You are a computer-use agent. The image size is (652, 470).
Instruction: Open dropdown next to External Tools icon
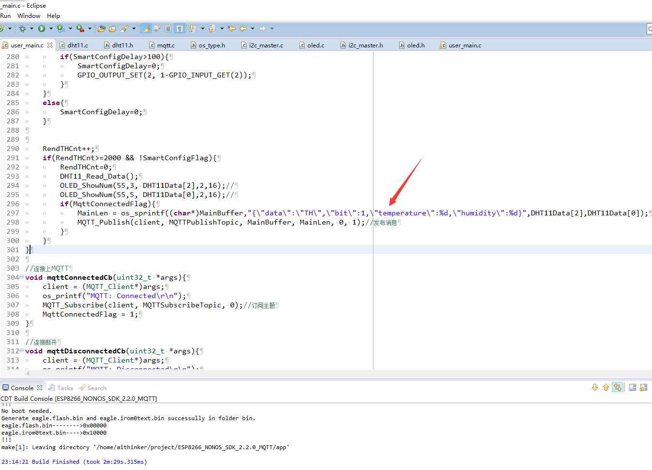pos(90,29)
